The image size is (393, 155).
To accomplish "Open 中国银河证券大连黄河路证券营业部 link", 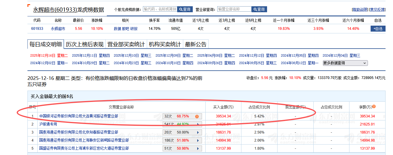I will [78, 116].
